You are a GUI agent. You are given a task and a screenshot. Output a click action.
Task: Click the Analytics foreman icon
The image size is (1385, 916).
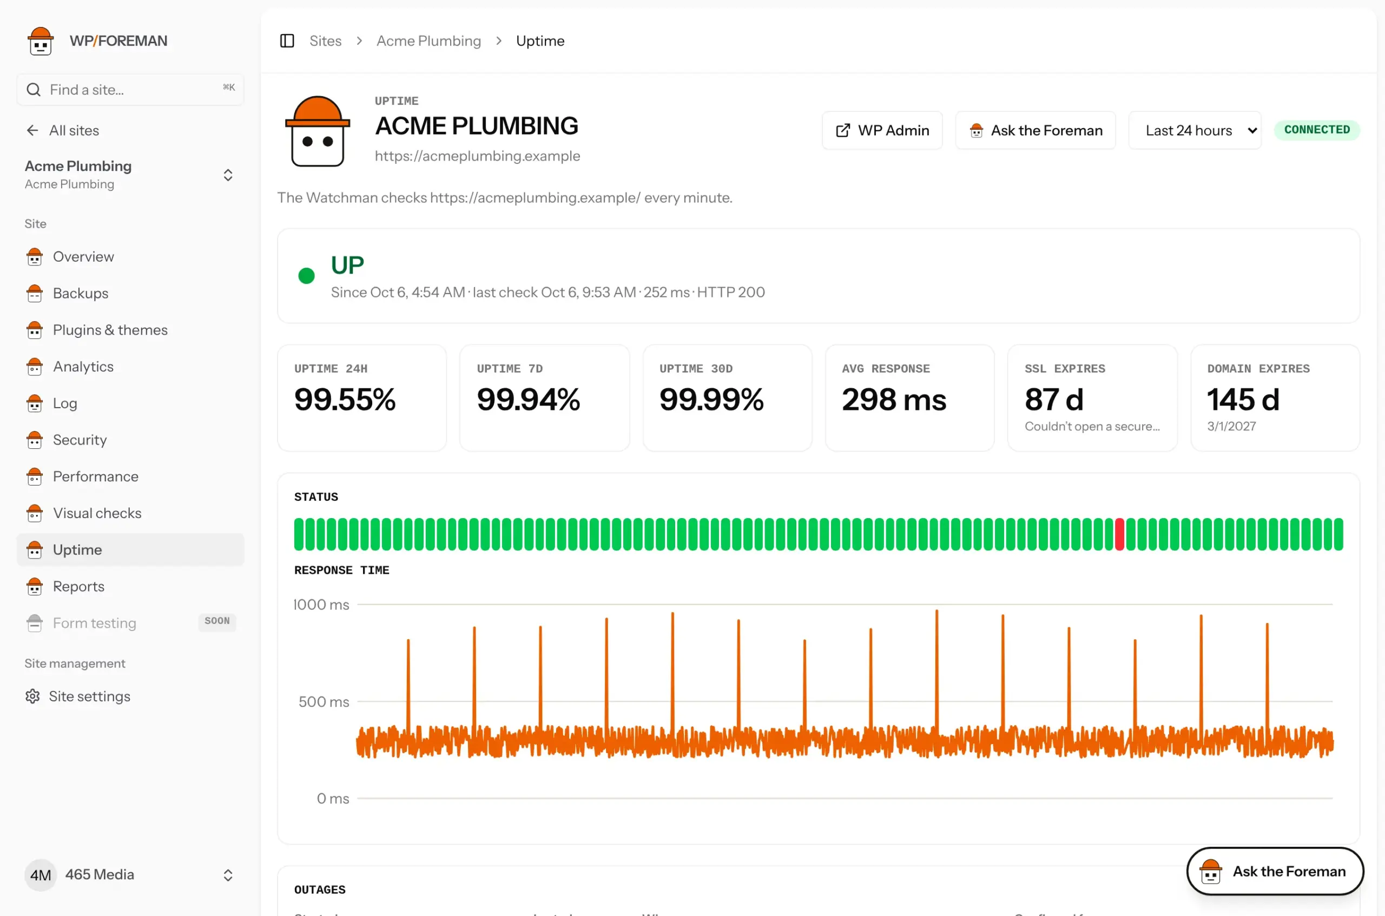[x=35, y=366]
